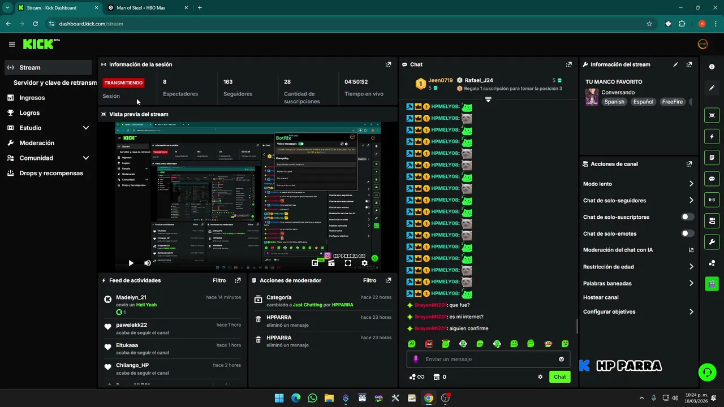This screenshot has height=407, width=724.
Task: Select Stream in left sidebar
Action: coord(48,67)
